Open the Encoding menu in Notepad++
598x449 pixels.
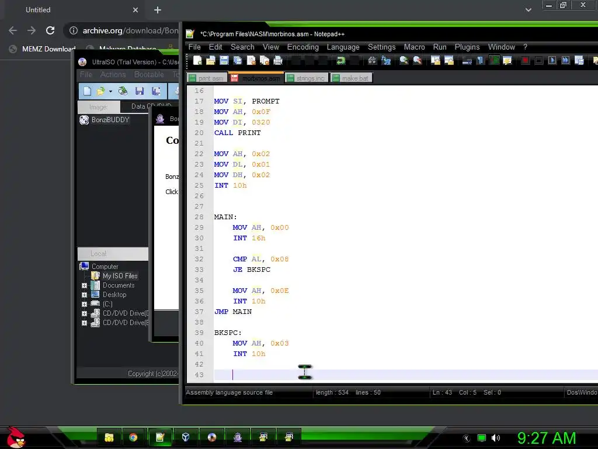pyautogui.click(x=303, y=47)
